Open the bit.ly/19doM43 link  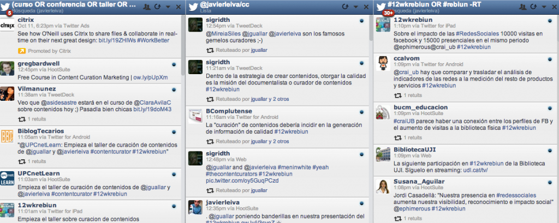coord(152,110)
